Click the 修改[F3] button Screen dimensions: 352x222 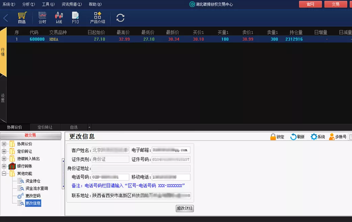pyautogui.click(x=185, y=208)
